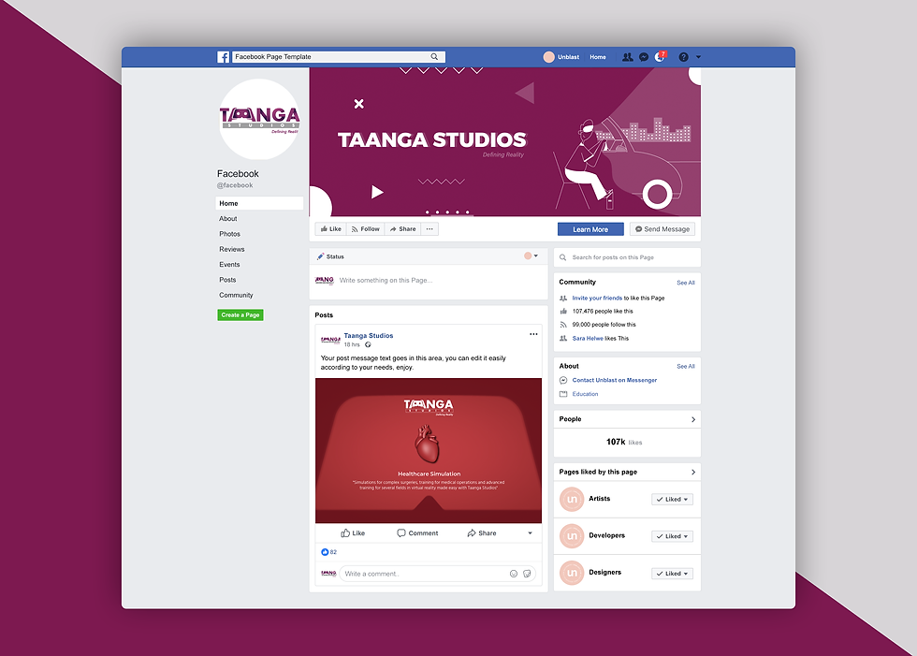
Task: Open the account dropdown arrow in the top bar
Action: [698, 57]
